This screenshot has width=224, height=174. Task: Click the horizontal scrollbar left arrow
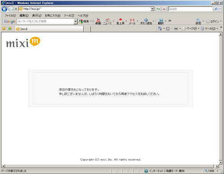[3, 166]
